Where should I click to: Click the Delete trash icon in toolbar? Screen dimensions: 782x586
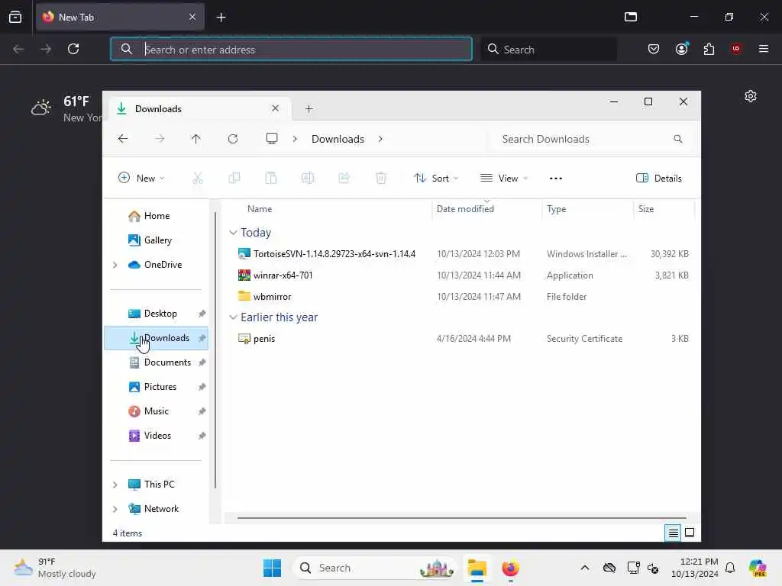[x=380, y=178]
